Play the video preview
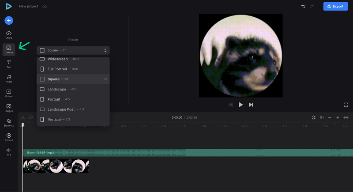Screen dimensions: 353x192 pyautogui.click(x=240, y=105)
